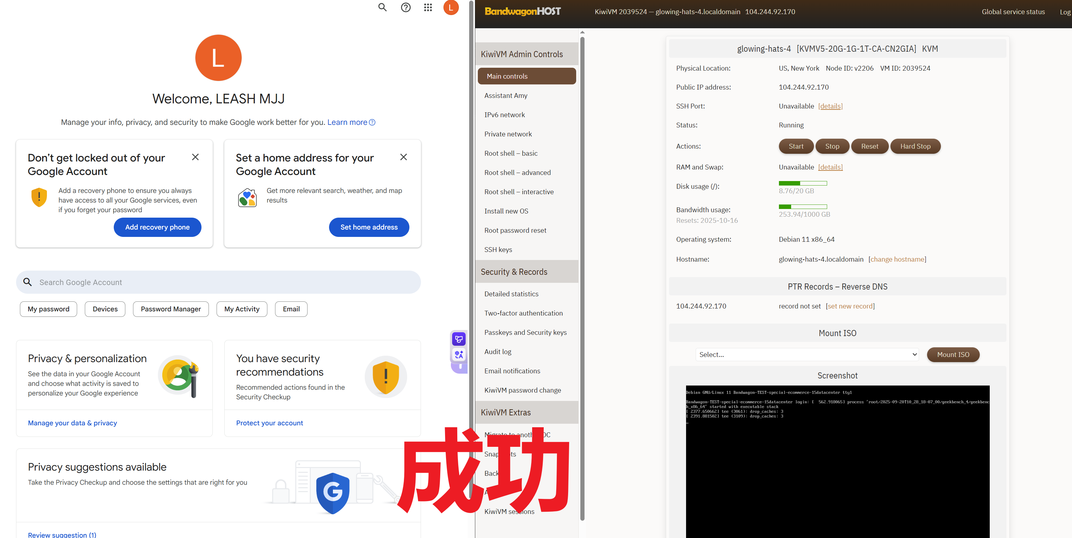Click the Mount ISO button
The width and height of the screenshot is (1072, 538).
953,355
